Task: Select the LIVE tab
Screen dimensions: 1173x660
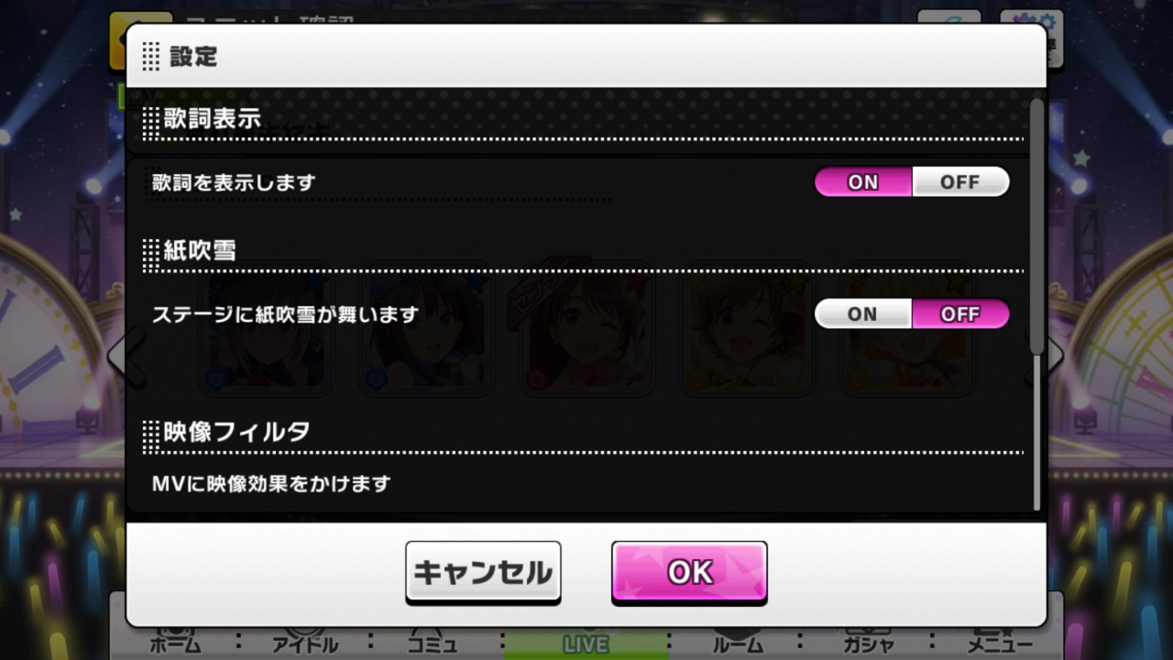Action: (x=585, y=644)
